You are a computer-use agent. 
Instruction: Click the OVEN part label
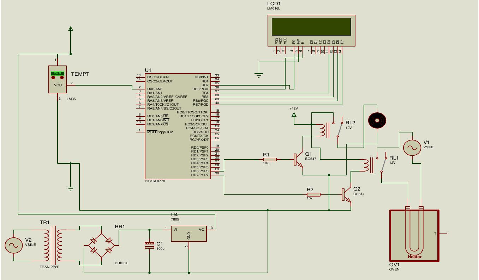[394, 270]
